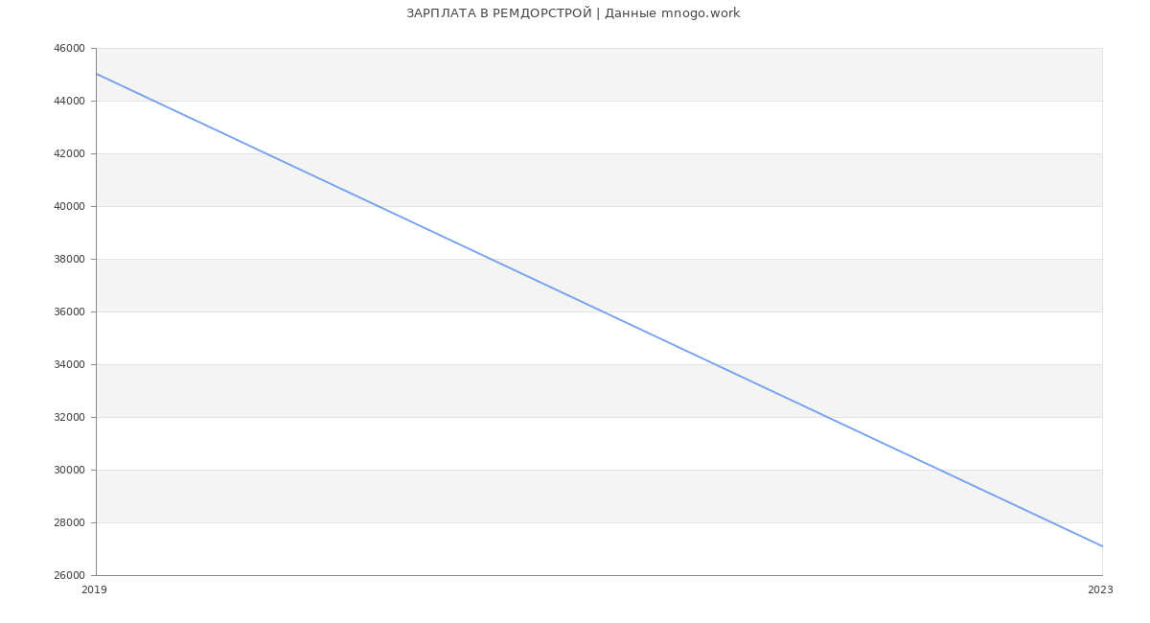This screenshot has height=623, width=1150.
Task: Click the 40000 y-axis label
Action: 71,207
